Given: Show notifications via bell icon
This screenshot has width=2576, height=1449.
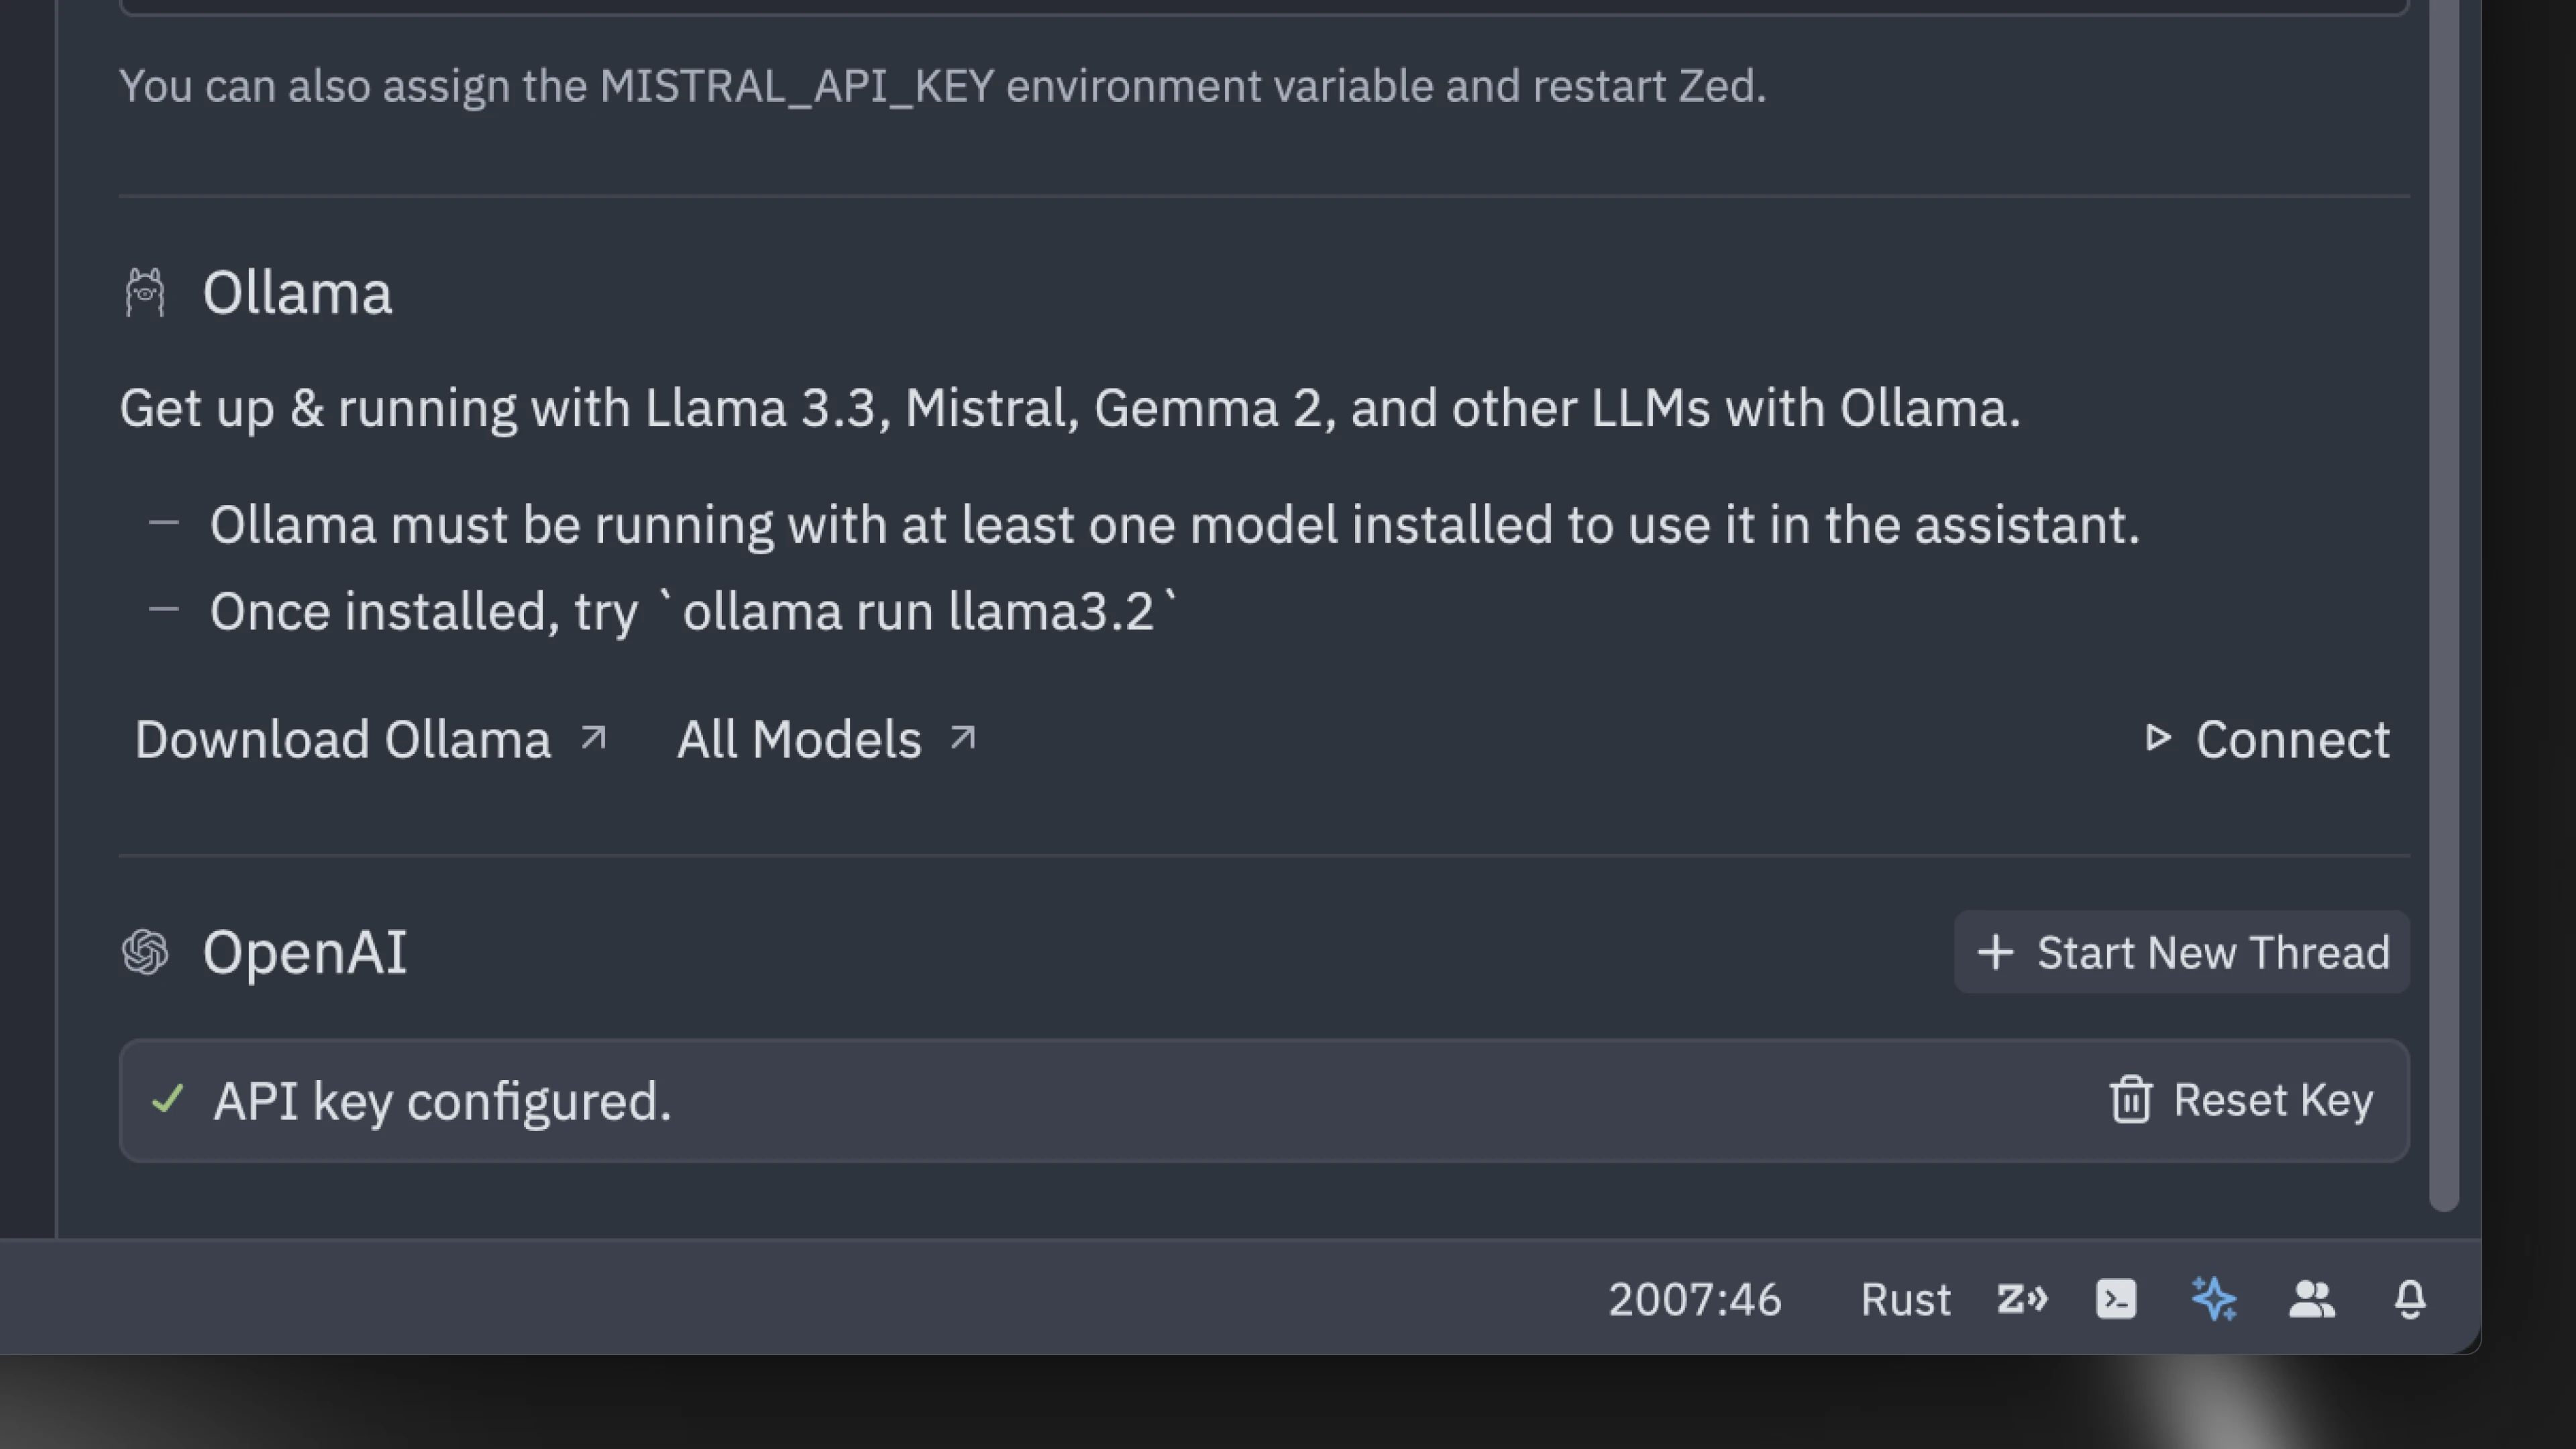Looking at the screenshot, I should point(2409,1299).
